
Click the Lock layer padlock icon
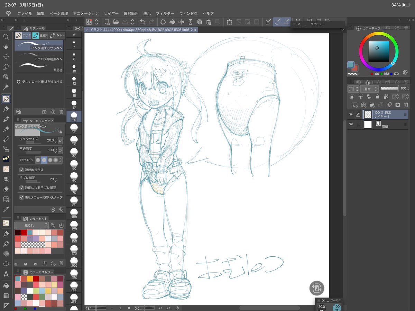(x=377, y=97)
